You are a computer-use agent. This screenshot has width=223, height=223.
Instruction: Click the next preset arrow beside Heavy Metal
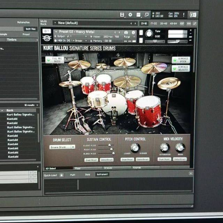point(119,32)
